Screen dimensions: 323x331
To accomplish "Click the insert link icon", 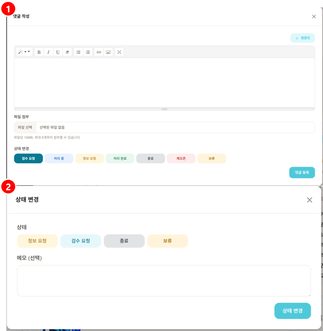I will 99,52.
